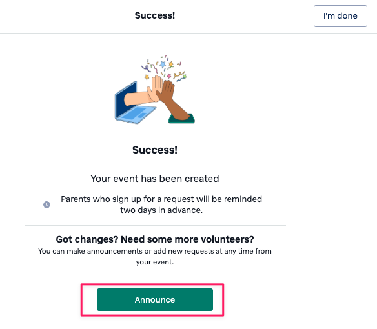This screenshot has width=377, height=329.
Task: Click the blue laptop screen in illustration
Action: tap(127, 99)
